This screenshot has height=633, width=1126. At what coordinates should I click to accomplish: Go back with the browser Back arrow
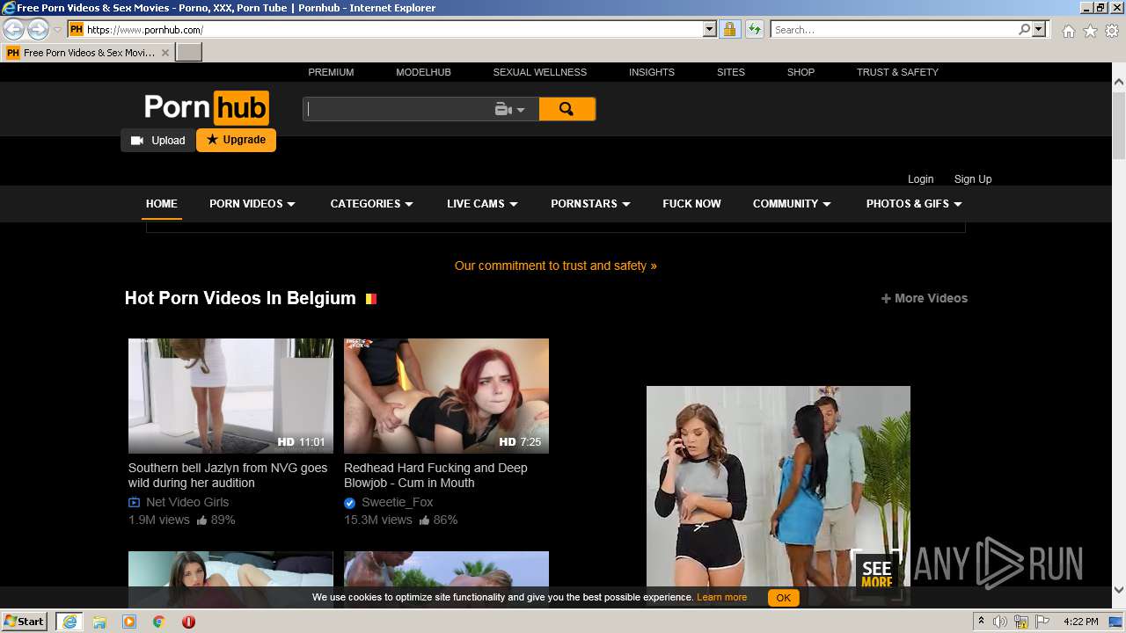[x=13, y=29]
